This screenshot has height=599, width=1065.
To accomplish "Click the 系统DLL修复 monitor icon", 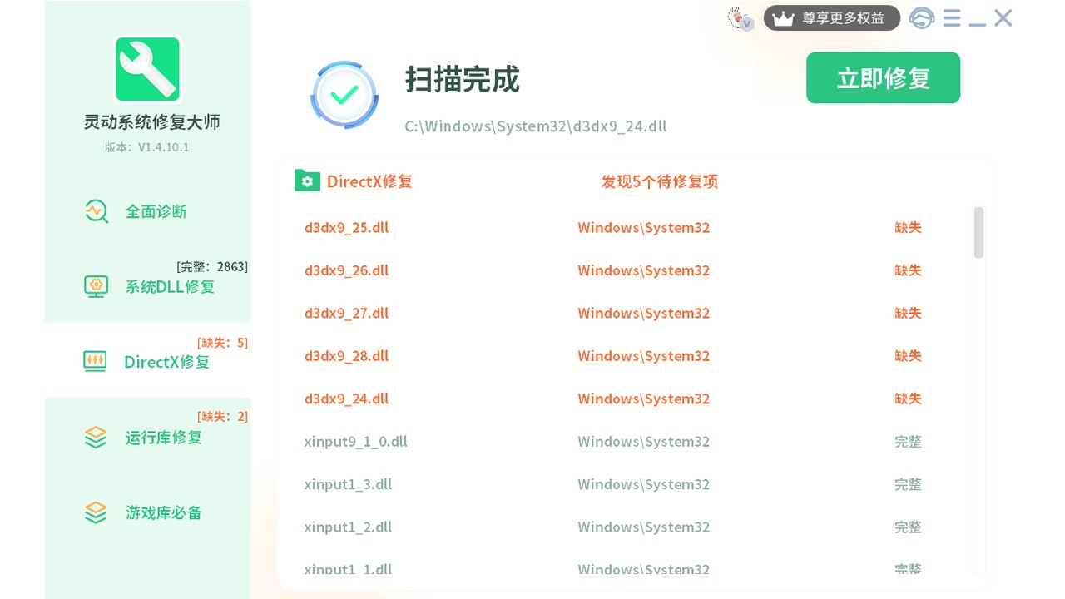I will (x=97, y=285).
